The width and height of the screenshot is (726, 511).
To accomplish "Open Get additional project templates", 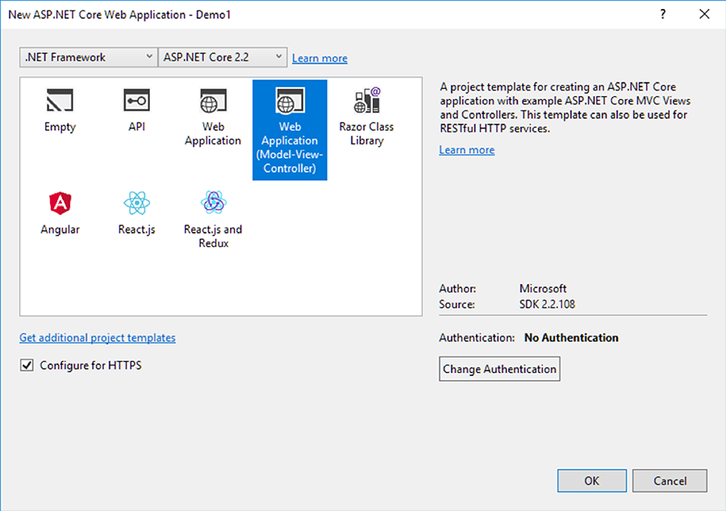I will (x=97, y=337).
